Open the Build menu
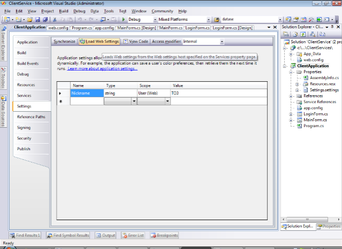Viewport: 342px width, 249px height. 64,11
